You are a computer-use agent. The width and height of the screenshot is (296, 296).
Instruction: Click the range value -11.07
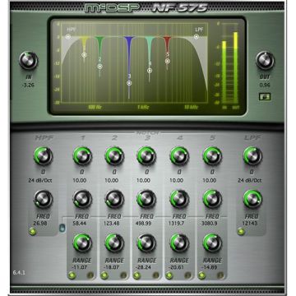[x=79, y=266]
